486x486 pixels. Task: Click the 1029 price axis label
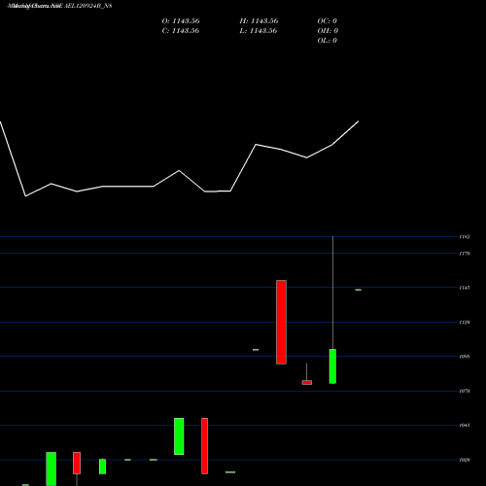465,460
